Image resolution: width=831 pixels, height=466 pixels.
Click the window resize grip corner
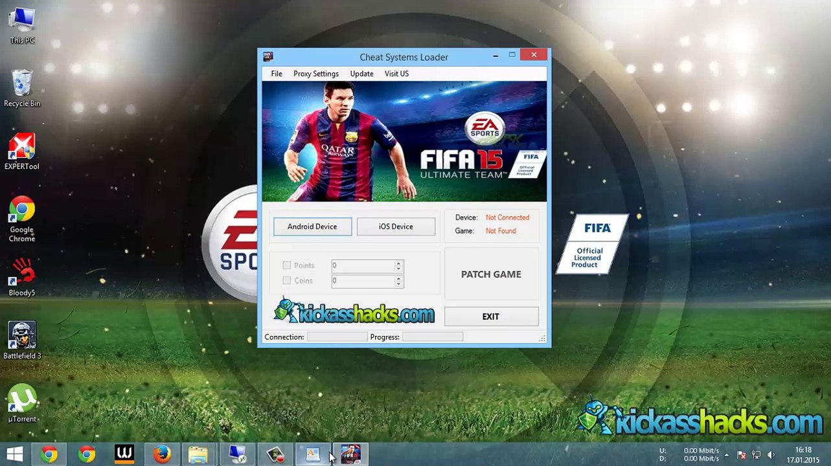click(543, 338)
